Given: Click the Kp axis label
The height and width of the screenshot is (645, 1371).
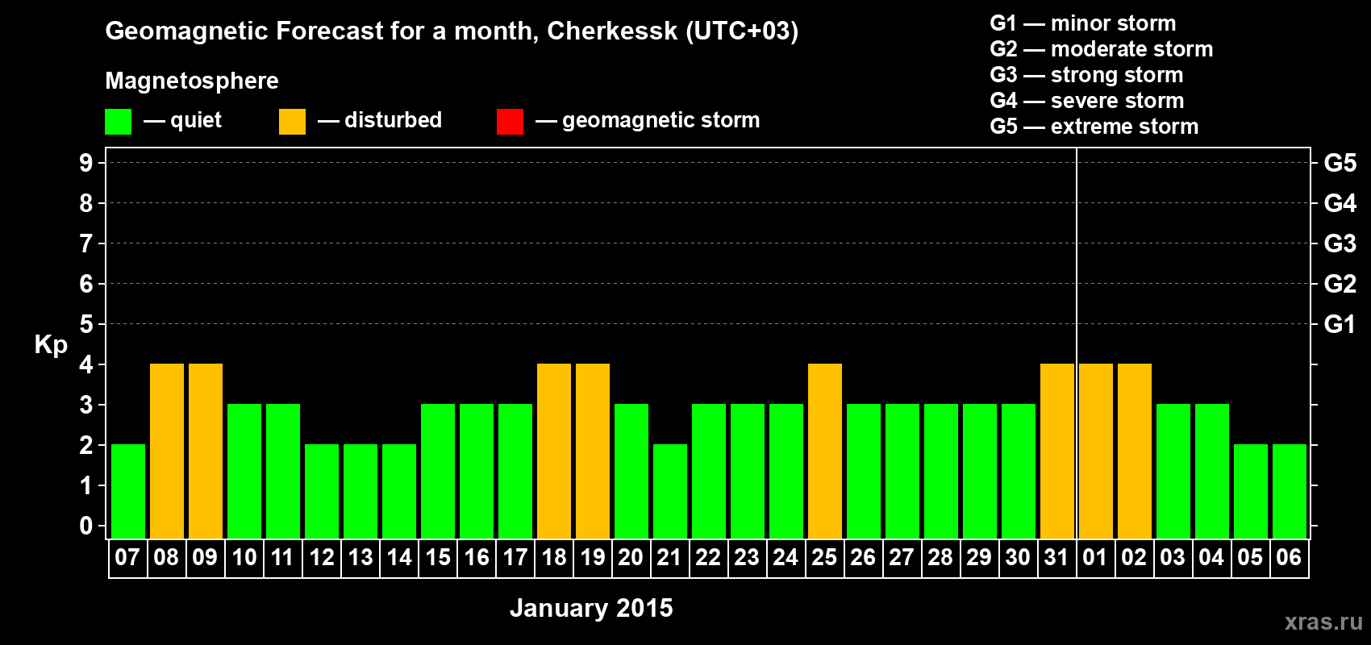Looking at the screenshot, I should coord(51,345).
